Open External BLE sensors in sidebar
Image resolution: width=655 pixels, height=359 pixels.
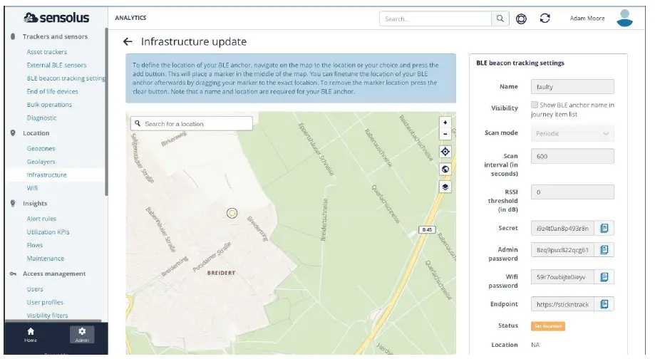56,65
